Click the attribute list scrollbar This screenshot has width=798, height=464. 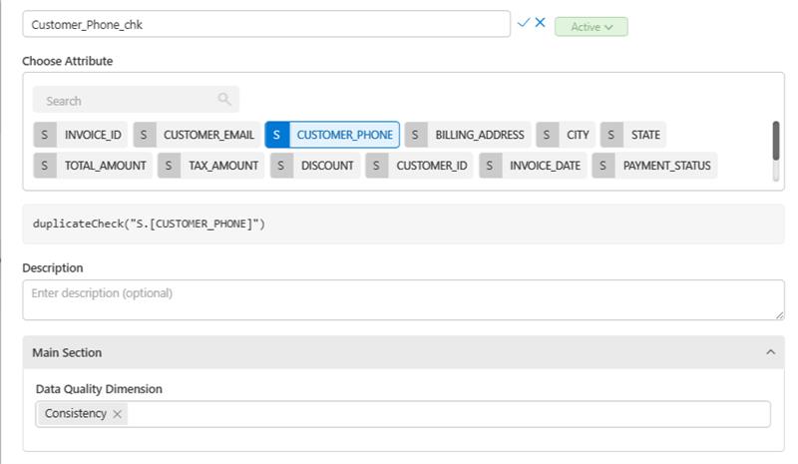pos(776,141)
